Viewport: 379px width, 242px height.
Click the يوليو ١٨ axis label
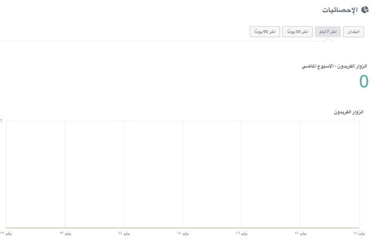[x=359, y=233]
